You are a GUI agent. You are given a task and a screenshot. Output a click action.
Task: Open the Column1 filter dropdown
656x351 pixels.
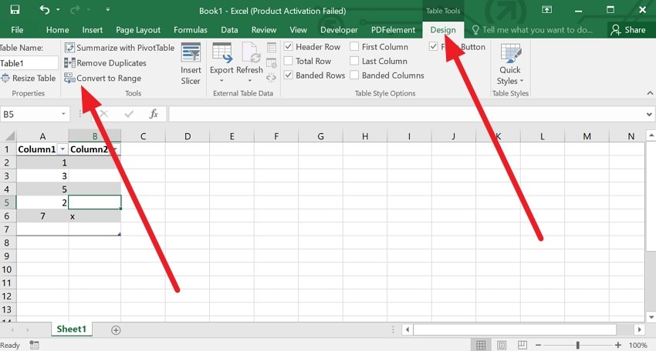click(63, 149)
